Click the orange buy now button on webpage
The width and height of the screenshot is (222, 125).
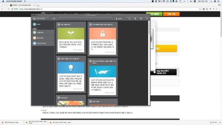tap(171, 14)
